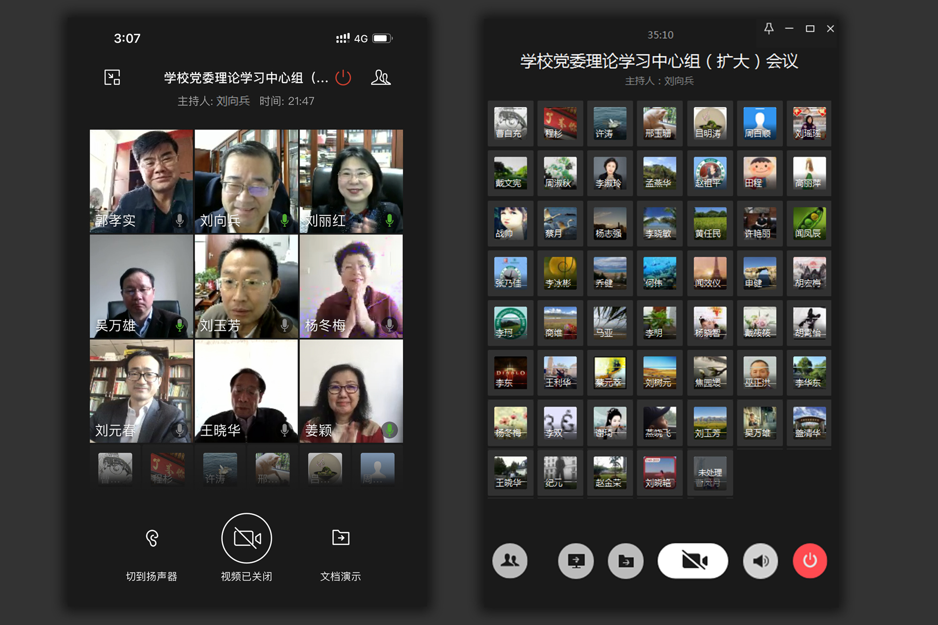Click the participants icon in mobile header
Image resolution: width=938 pixels, height=625 pixels.
click(x=380, y=77)
